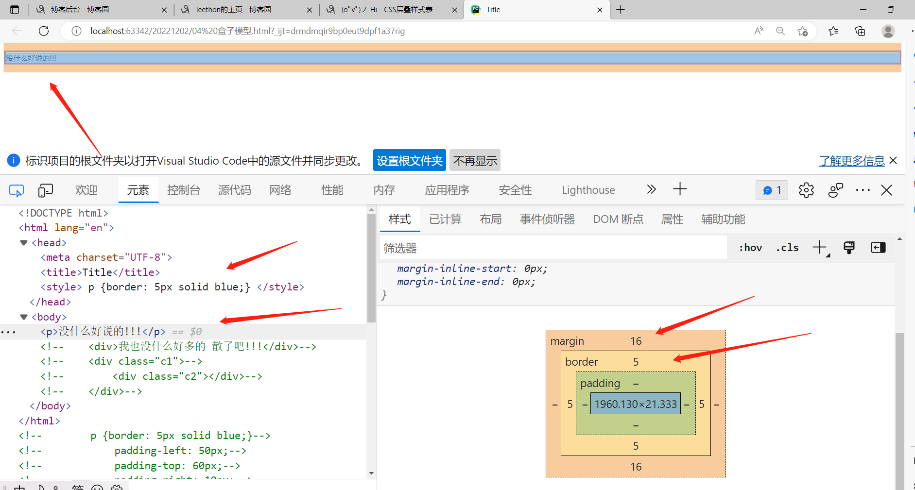
Task: Click the address bar URL
Action: tap(247, 31)
